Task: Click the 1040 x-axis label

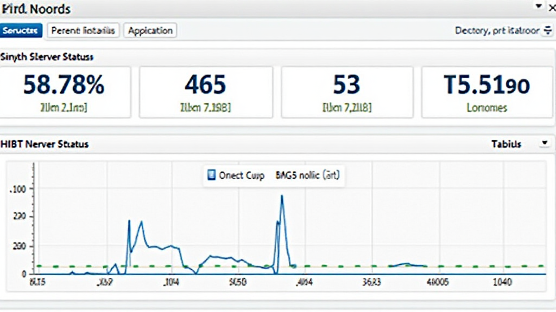Action: pyautogui.click(x=503, y=282)
